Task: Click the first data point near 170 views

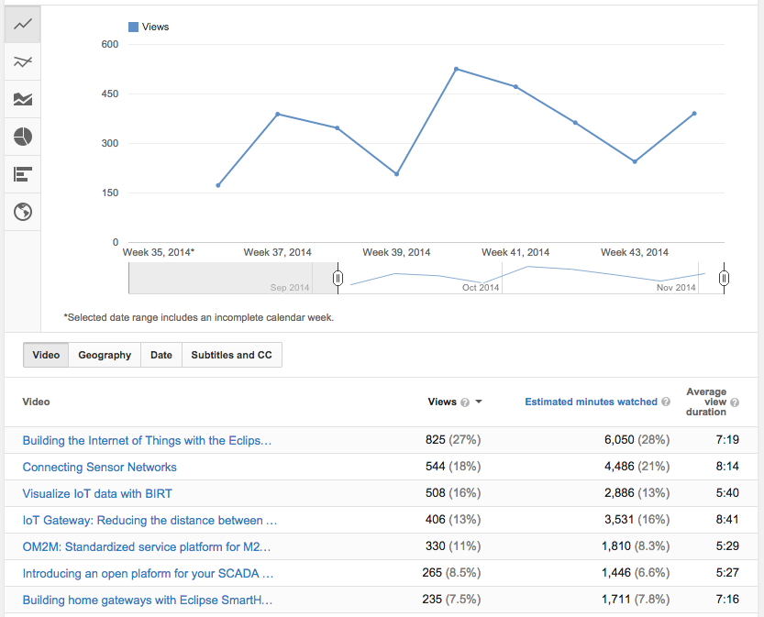Action: [x=217, y=185]
